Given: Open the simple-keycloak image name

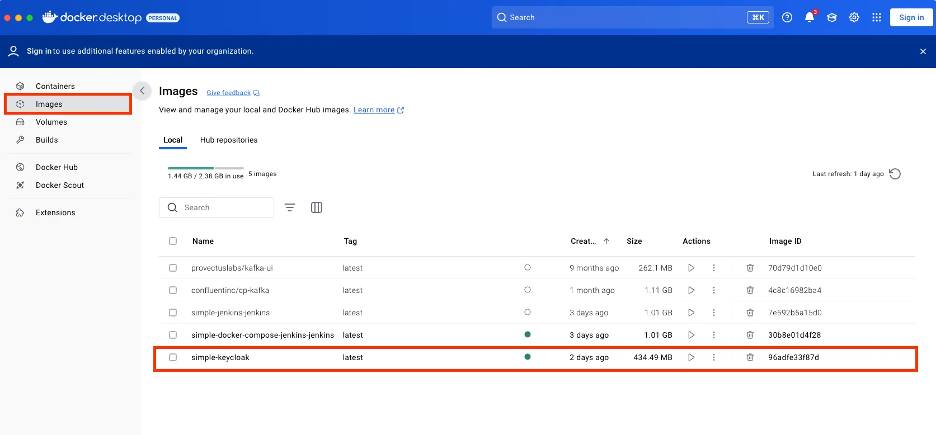Looking at the screenshot, I should coord(220,357).
